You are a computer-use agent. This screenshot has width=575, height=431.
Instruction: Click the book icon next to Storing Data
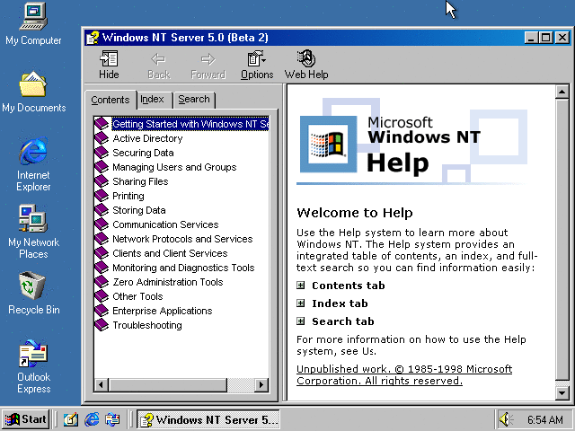click(x=102, y=210)
